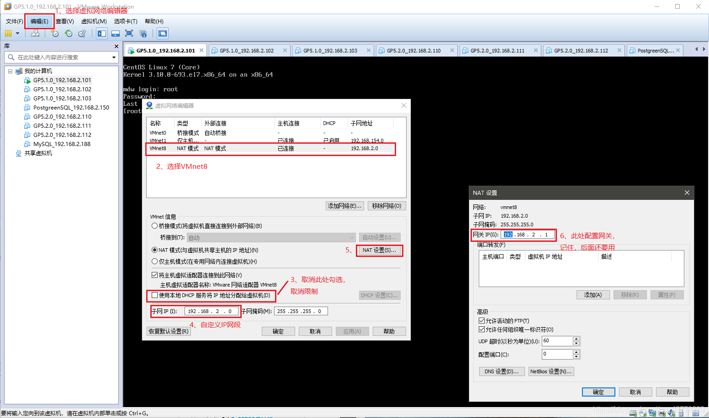709x418 pixels.
Task: Open the 虚拟机(M) menu
Action: coord(94,21)
